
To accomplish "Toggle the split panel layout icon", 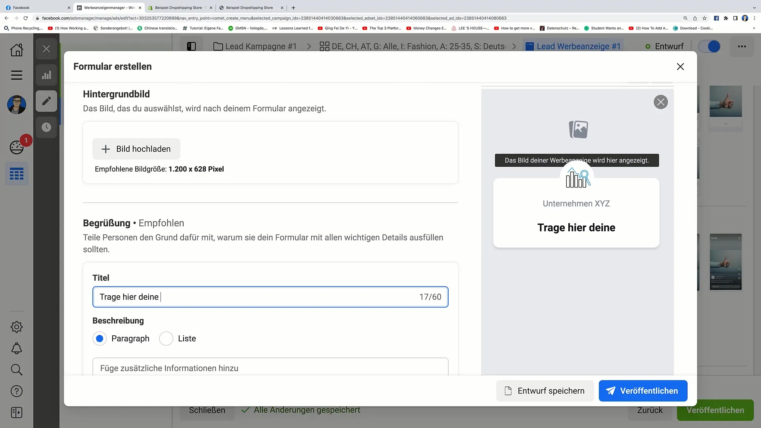I will [191, 46].
